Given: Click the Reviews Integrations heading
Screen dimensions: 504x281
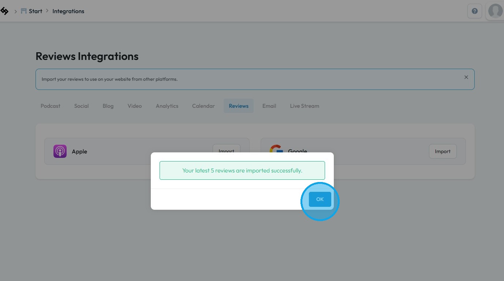Looking at the screenshot, I should [x=87, y=56].
